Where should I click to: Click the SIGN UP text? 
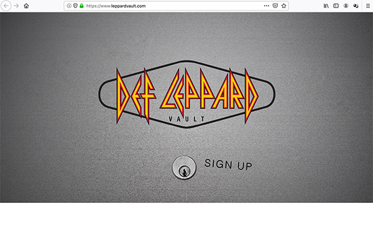pos(228,164)
